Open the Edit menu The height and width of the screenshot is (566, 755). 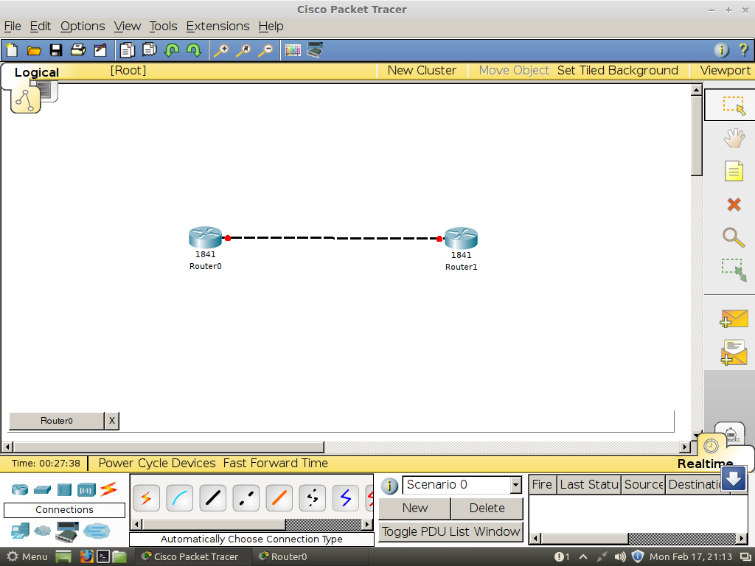click(x=41, y=27)
